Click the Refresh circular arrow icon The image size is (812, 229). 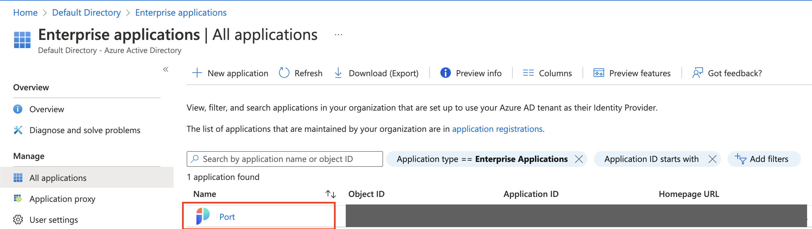click(284, 73)
